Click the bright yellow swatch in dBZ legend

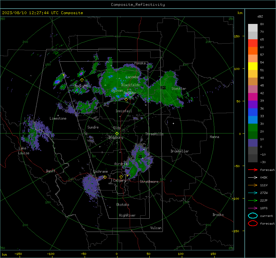(x=253, y=66)
